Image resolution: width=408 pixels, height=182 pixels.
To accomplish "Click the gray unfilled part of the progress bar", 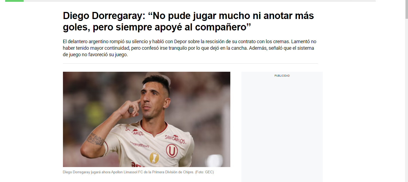I will [200, 1].
